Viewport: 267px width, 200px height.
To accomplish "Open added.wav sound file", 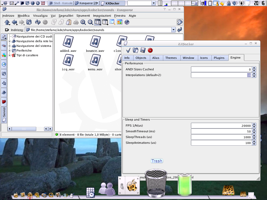I will 68,44.
